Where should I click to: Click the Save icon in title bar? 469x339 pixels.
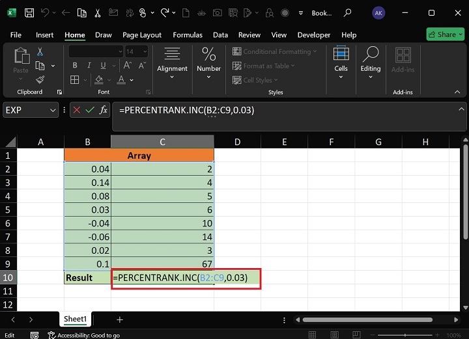click(29, 12)
